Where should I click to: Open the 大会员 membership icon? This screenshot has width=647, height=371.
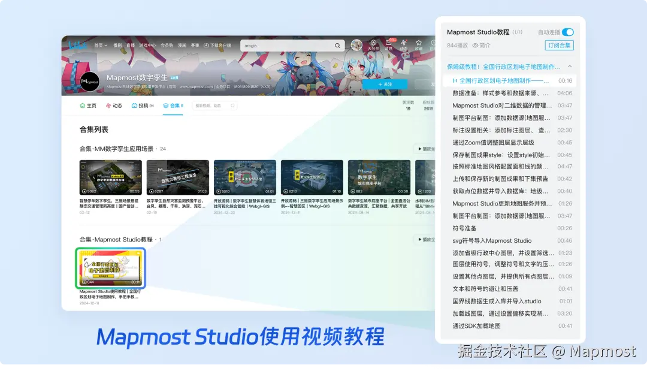pos(373,45)
